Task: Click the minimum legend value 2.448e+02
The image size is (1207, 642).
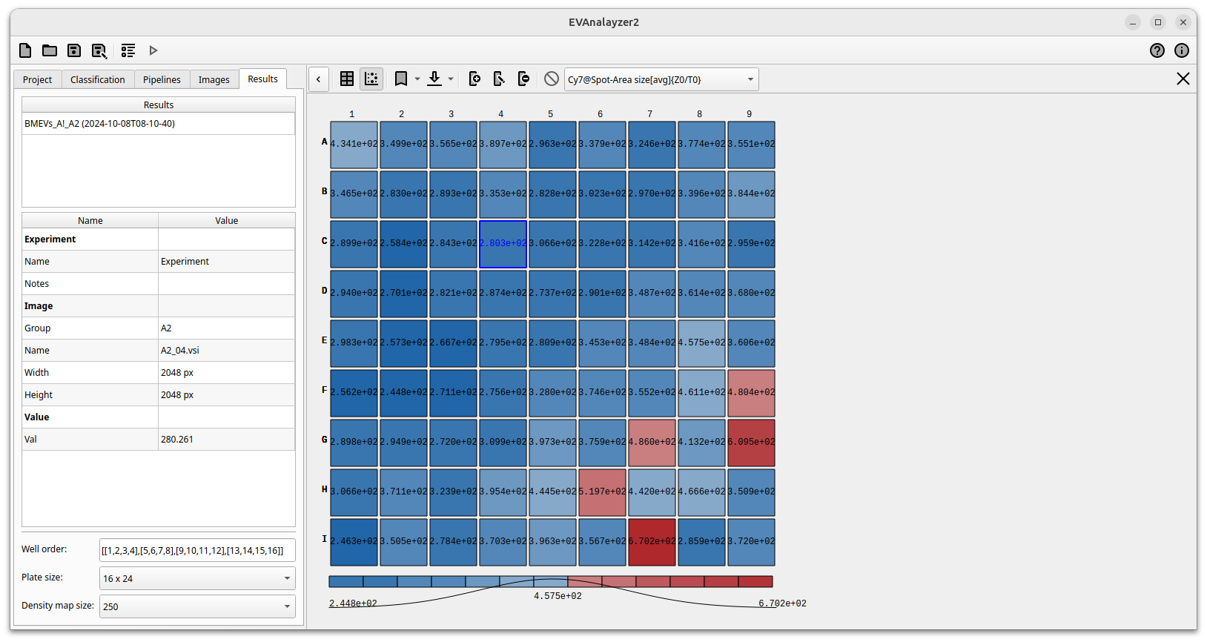Action: 353,603
